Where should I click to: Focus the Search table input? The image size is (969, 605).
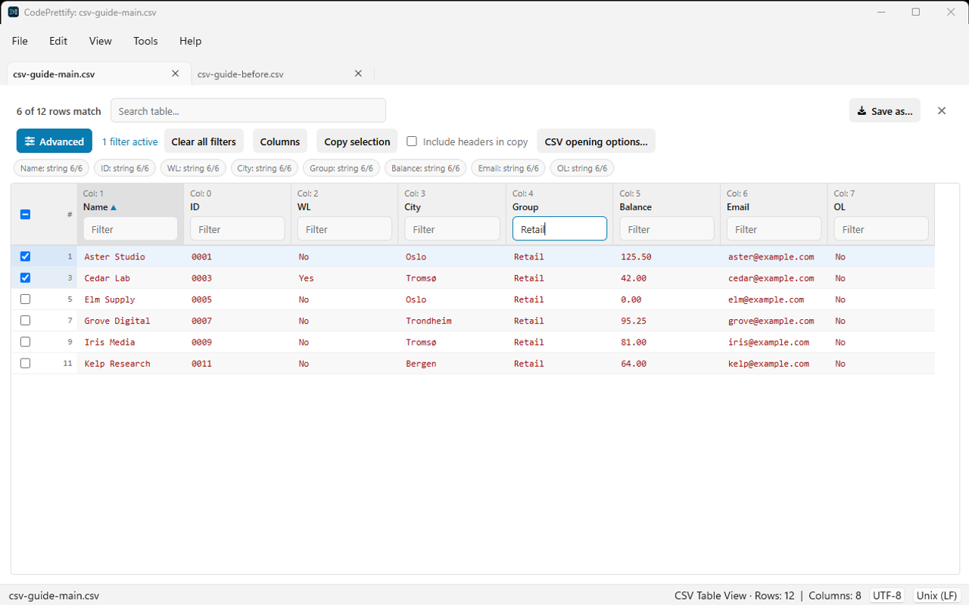(248, 110)
